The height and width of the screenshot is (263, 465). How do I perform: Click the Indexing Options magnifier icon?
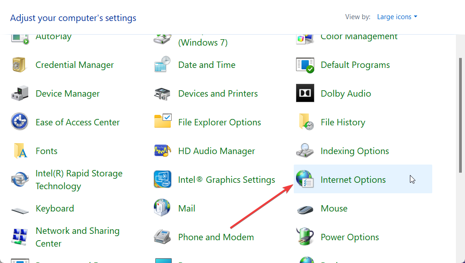[x=305, y=150]
